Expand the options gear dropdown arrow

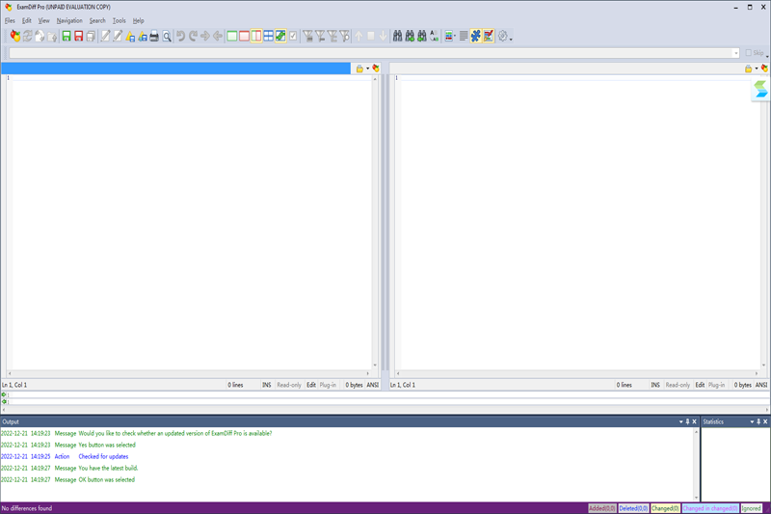point(511,38)
